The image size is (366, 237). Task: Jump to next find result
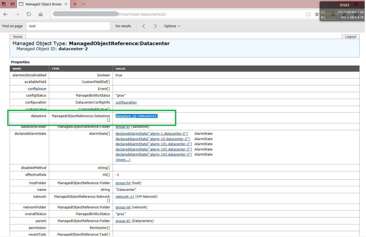(x=155, y=26)
